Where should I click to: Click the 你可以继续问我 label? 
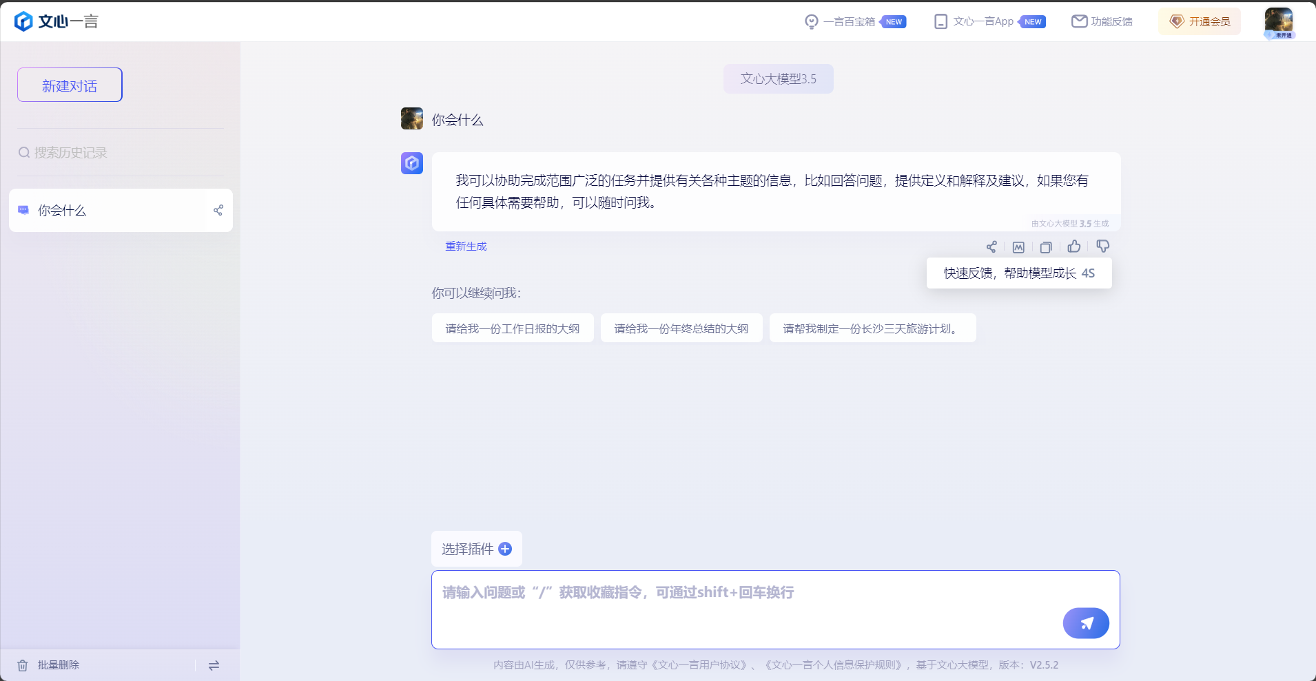[x=476, y=293]
